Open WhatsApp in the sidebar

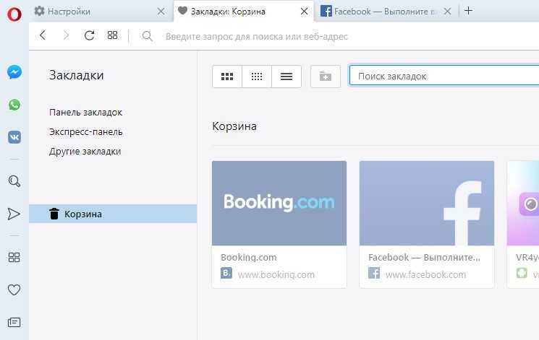tap(14, 105)
